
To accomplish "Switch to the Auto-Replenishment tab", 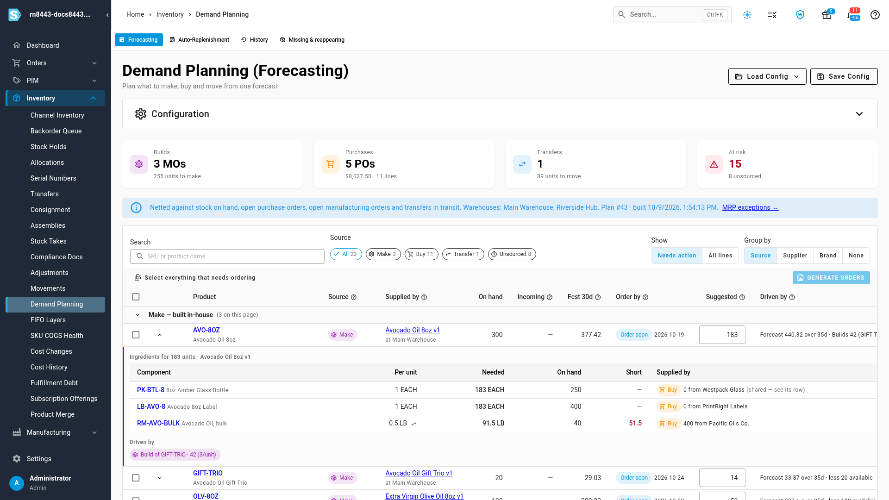I will 199,40.
